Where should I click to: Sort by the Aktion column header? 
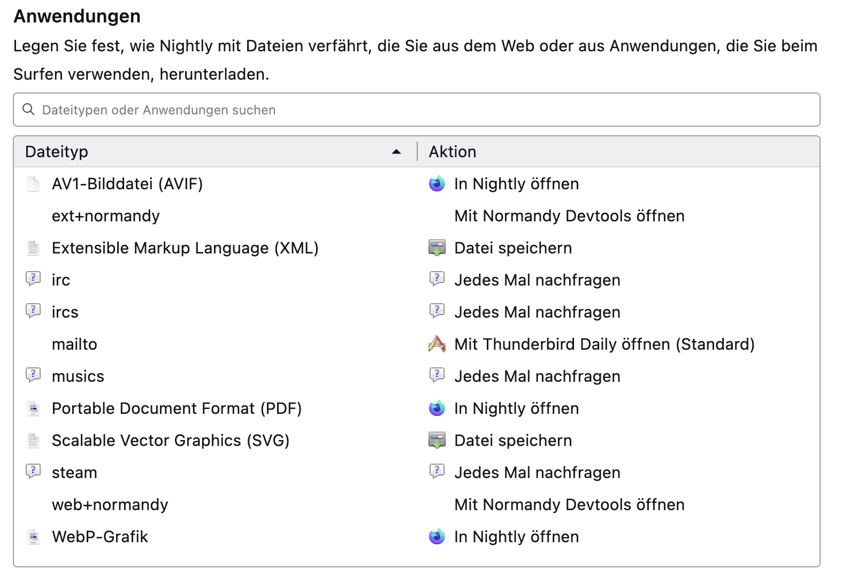453,152
